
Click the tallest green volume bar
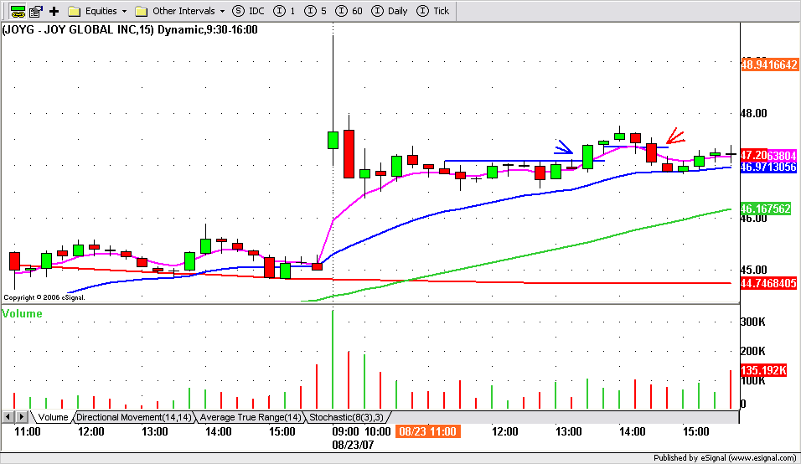pyautogui.click(x=333, y=359)
